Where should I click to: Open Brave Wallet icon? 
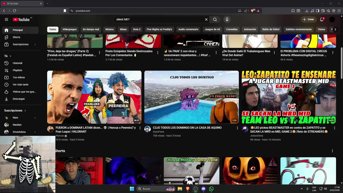pyautogui.click(x=323, y=11)
